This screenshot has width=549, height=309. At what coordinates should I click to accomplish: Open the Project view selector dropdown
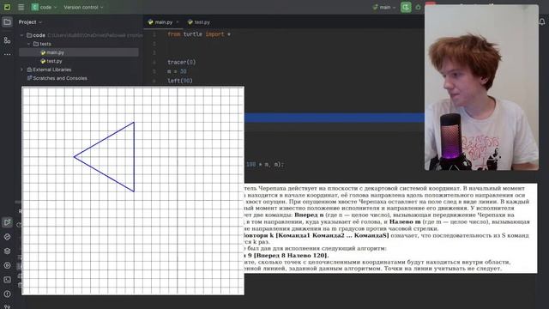(30, 22)
